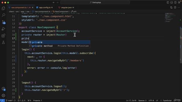The image size is (182, 102).
Task: Click the vertical editor scrollbar
Action: click(181, 45)
